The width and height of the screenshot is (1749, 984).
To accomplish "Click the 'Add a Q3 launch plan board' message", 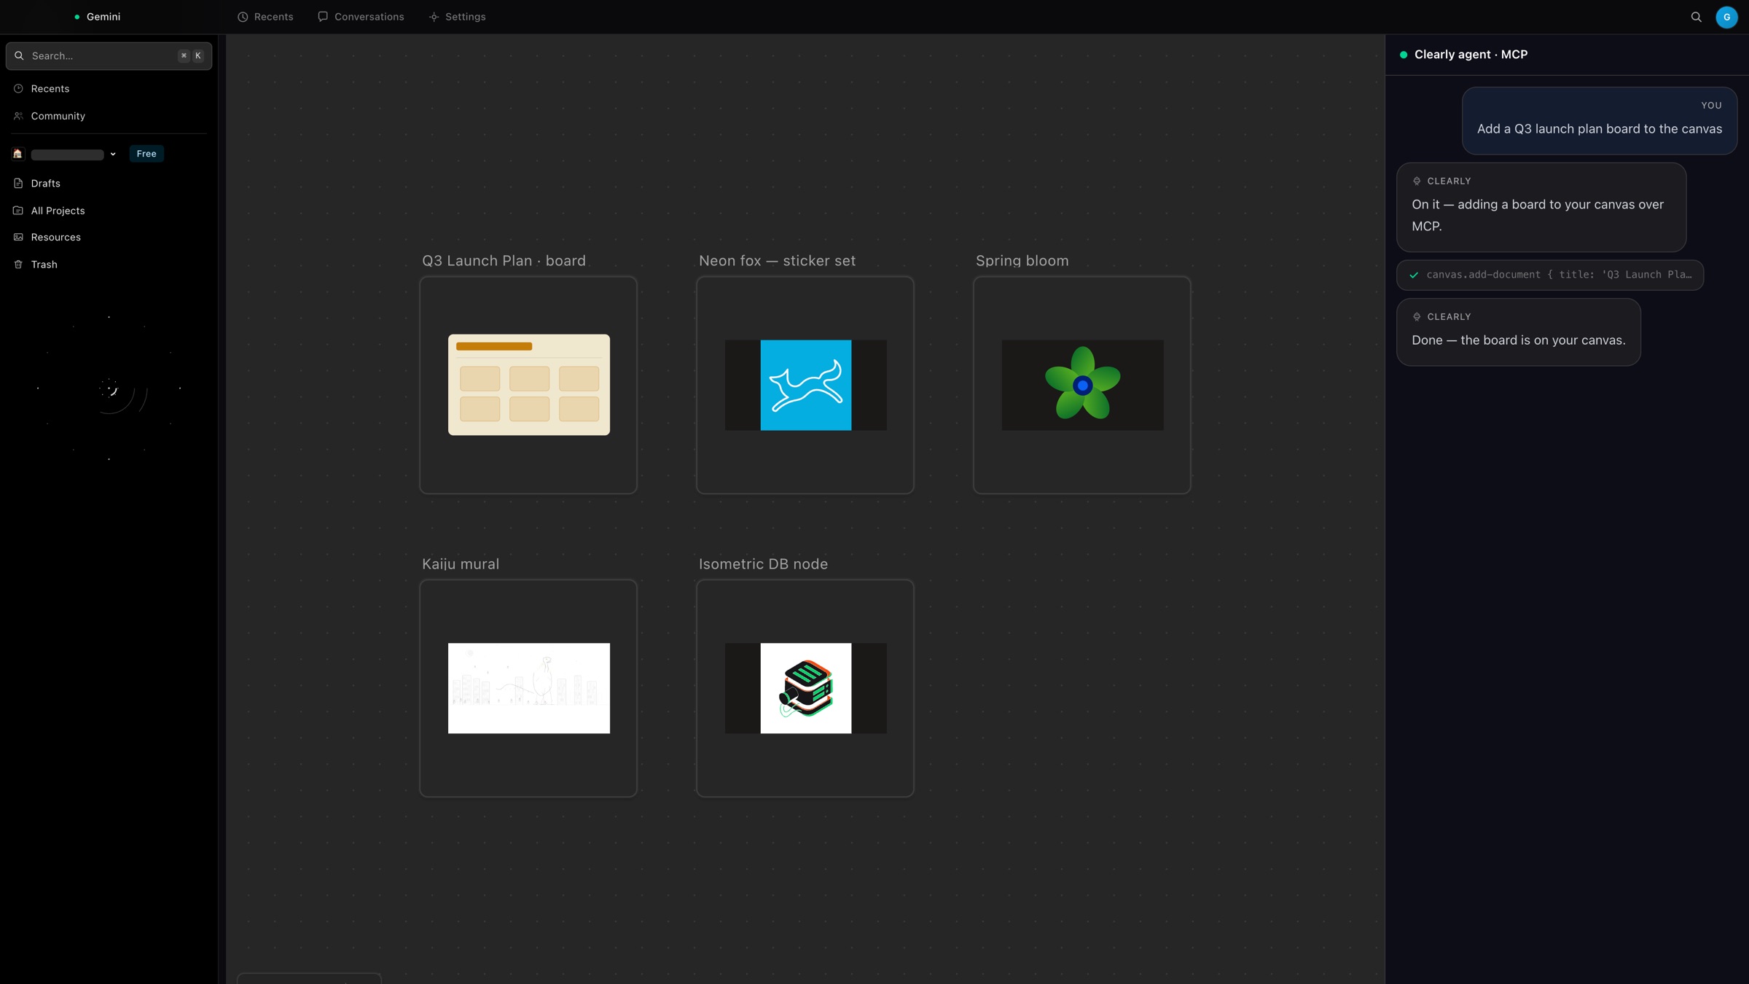I will pyautogui.click(x=1600, y=121).
